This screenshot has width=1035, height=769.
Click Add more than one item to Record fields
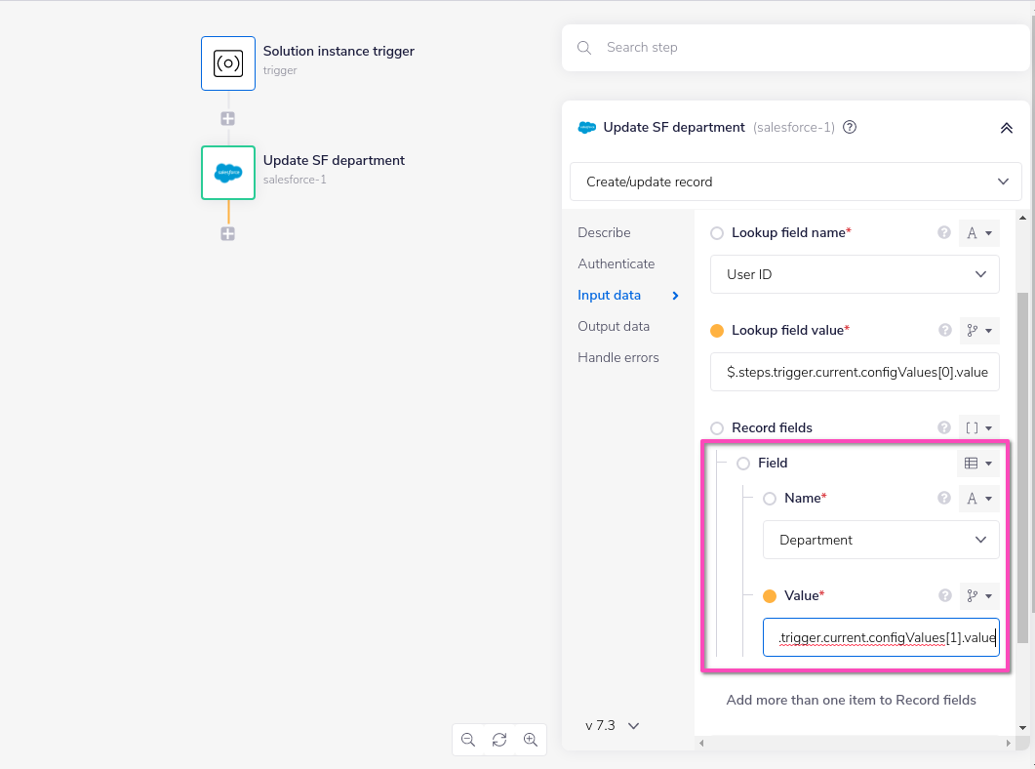pos(851,700)
